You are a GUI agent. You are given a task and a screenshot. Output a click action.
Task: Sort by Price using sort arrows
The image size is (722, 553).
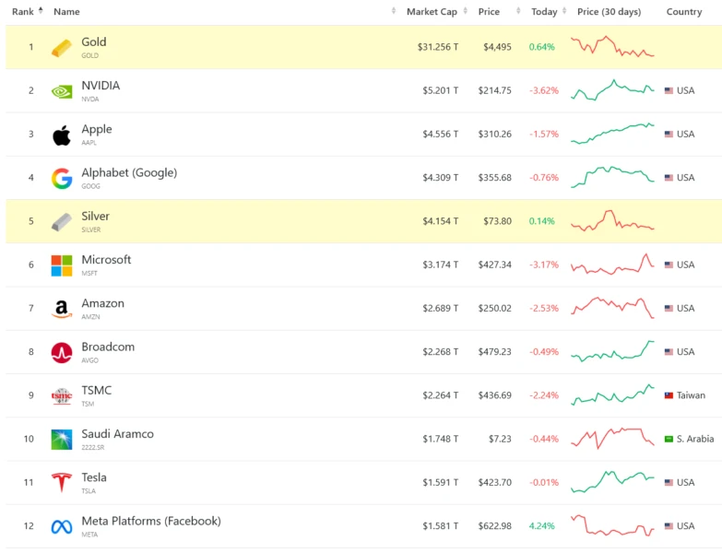click(x=518, y=10)
